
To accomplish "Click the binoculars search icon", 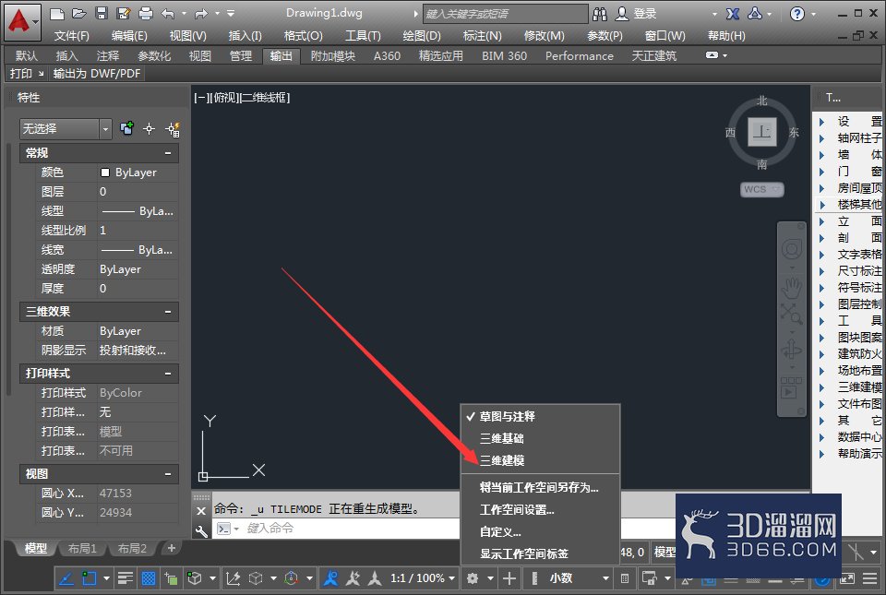I will pos(600,14).
